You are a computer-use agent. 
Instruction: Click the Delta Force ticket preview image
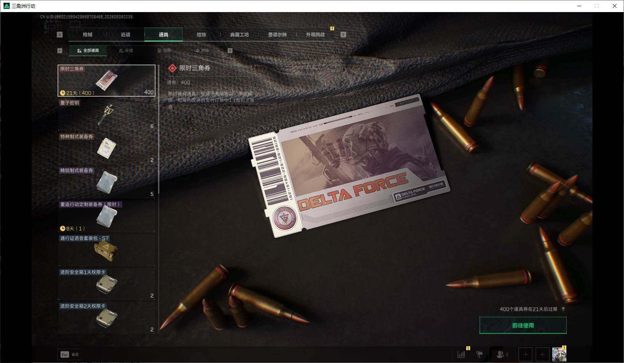[349, 166]
